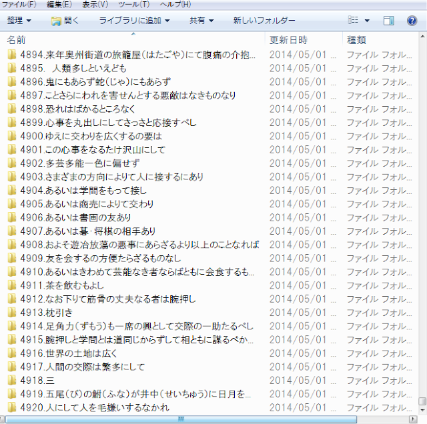Click vertical scrollbar down arrow
Viewport: 427px width, 424px height.
(422, 410)
